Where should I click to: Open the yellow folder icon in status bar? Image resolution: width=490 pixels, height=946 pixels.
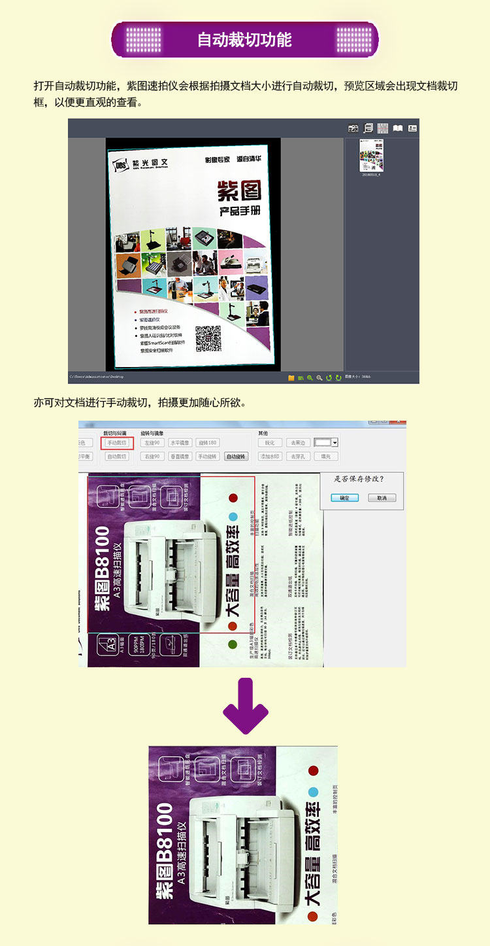tap(291, 377)
